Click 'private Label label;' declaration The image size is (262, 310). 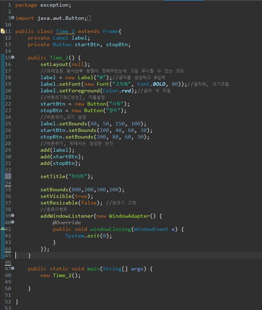[59, 38]
